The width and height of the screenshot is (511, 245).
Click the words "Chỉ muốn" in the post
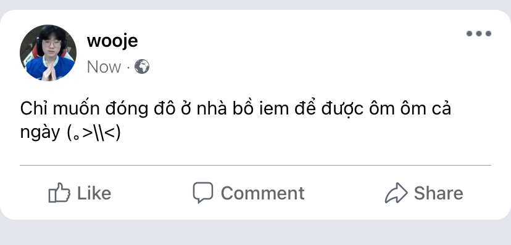click(60, 108)
